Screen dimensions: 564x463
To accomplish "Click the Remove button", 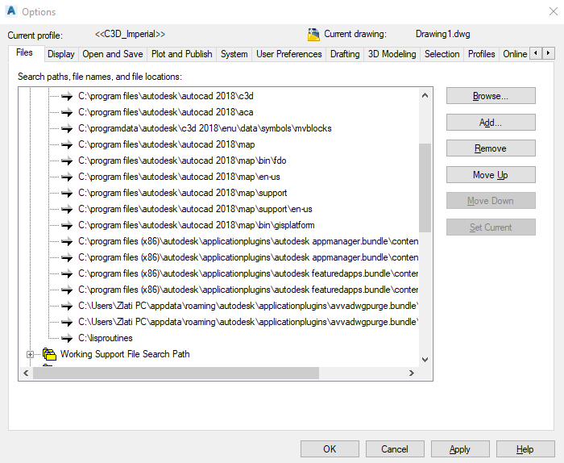I will tap(491, 148).
